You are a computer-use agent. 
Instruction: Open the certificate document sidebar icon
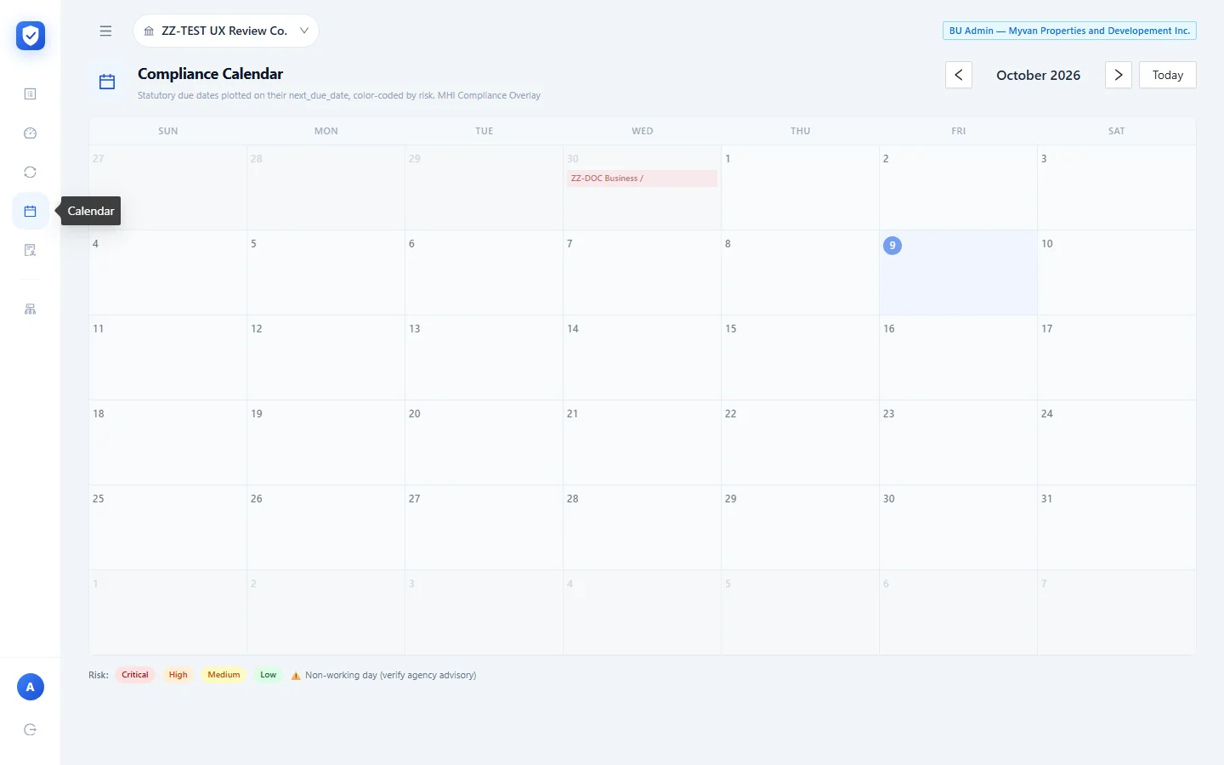click(31, 250)
